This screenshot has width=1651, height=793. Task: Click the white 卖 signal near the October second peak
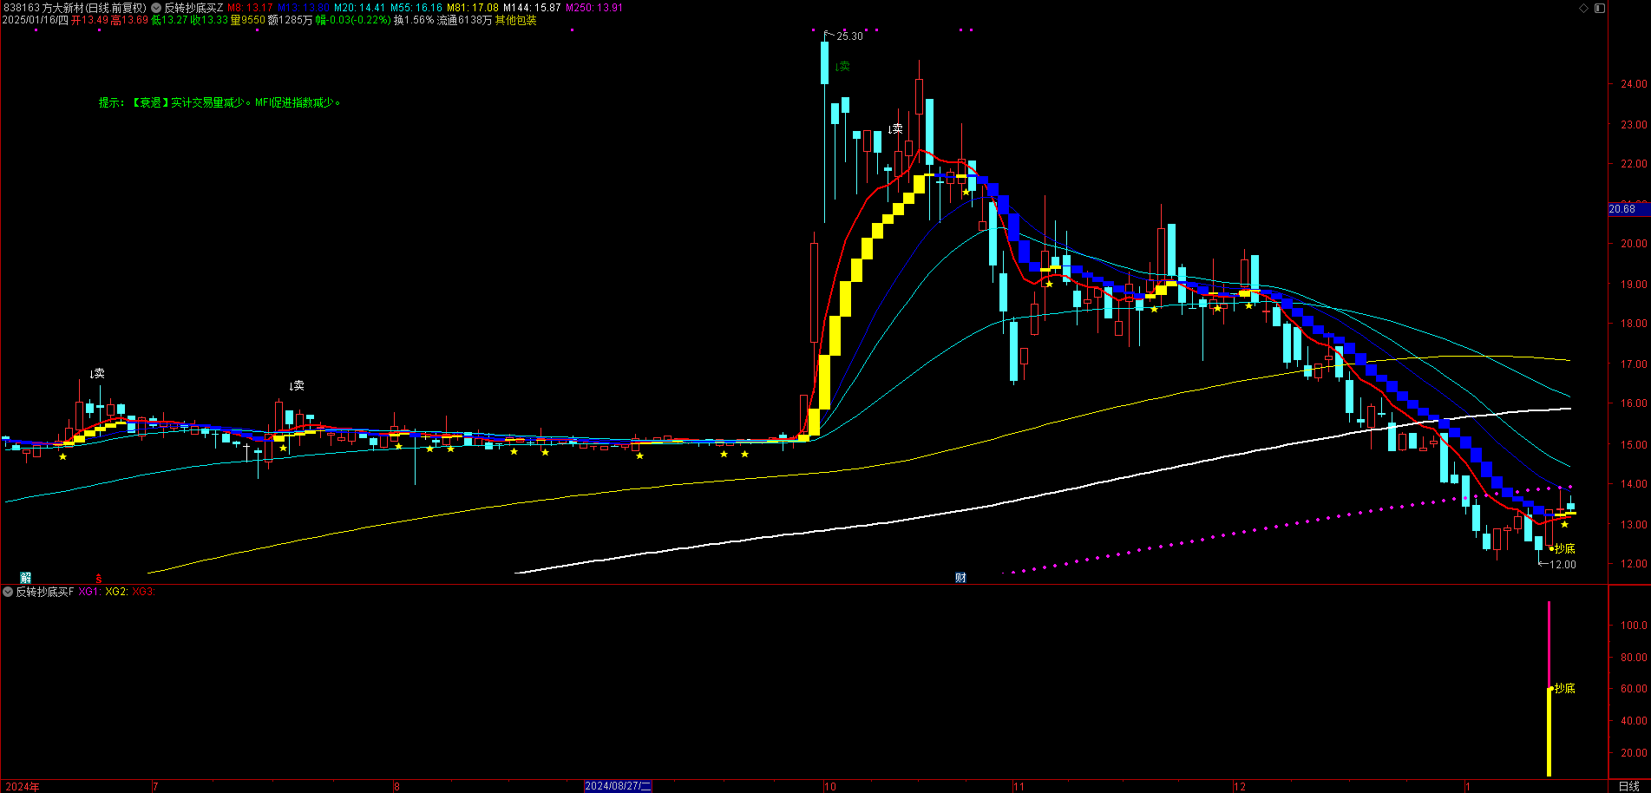tap(895, 128)
